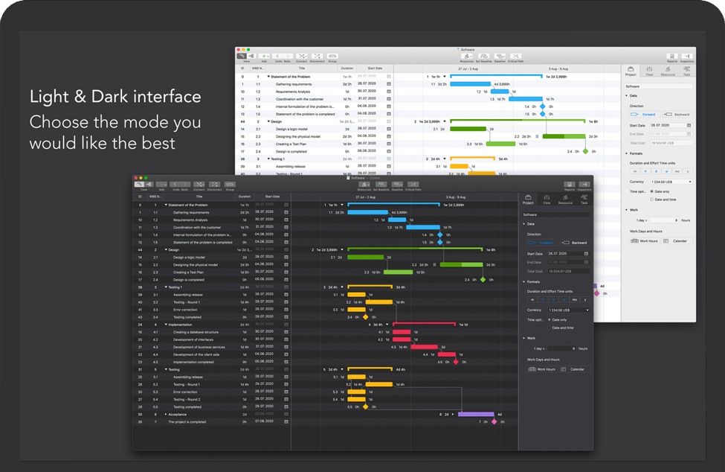Click Disconnect icon in dark window toolbar

point(213,184)
